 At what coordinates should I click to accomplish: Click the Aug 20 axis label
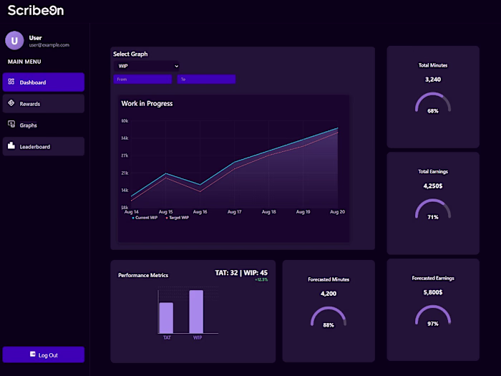(337, 212)
